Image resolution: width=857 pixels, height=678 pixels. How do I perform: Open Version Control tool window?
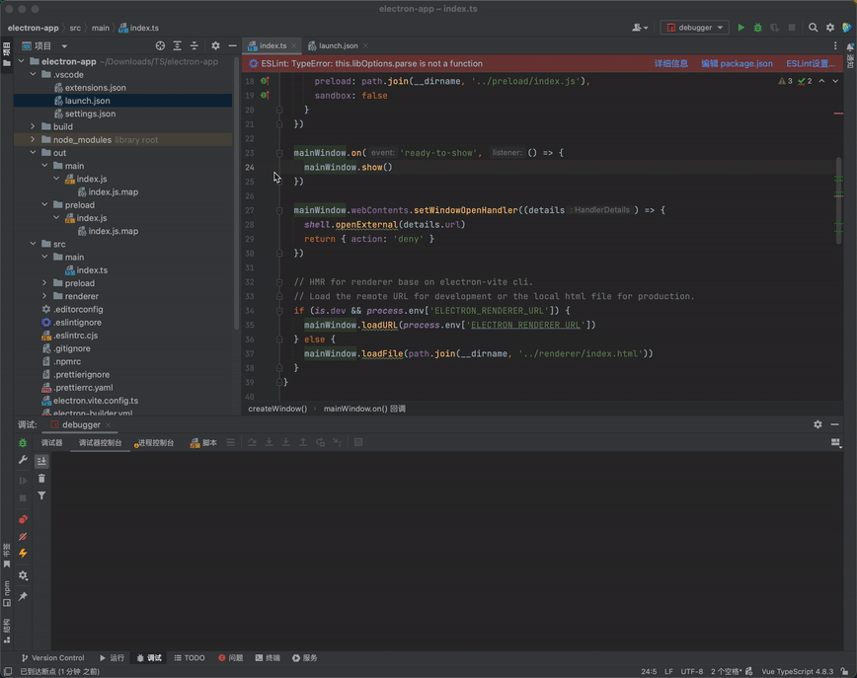point(53,658)
